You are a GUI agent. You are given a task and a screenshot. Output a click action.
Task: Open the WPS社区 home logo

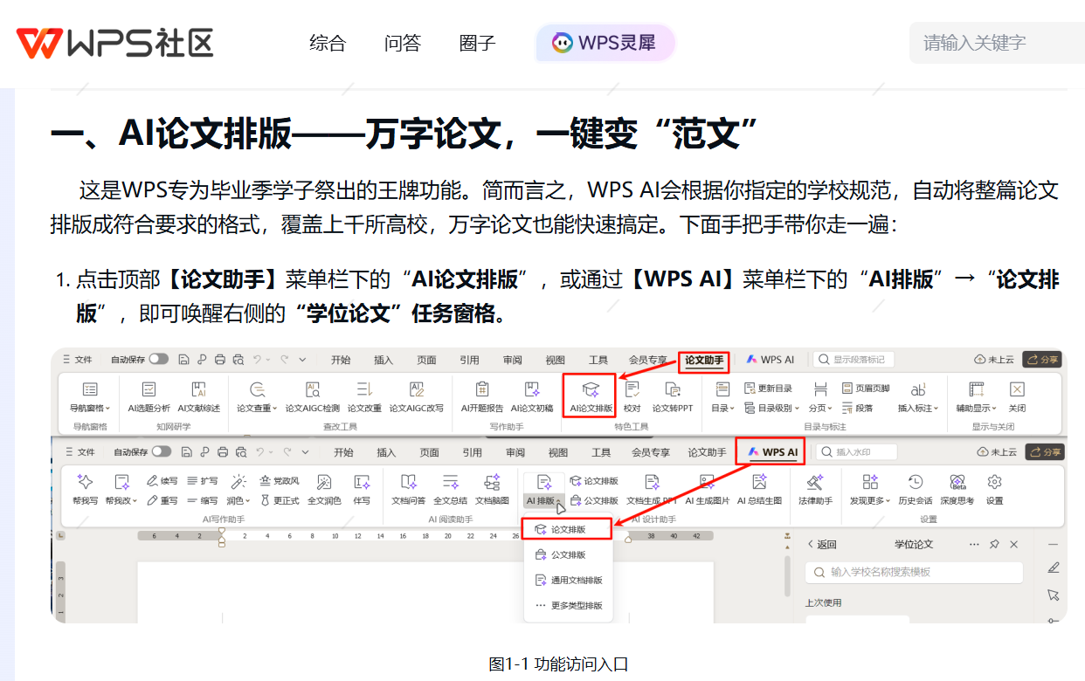[114, 43]
